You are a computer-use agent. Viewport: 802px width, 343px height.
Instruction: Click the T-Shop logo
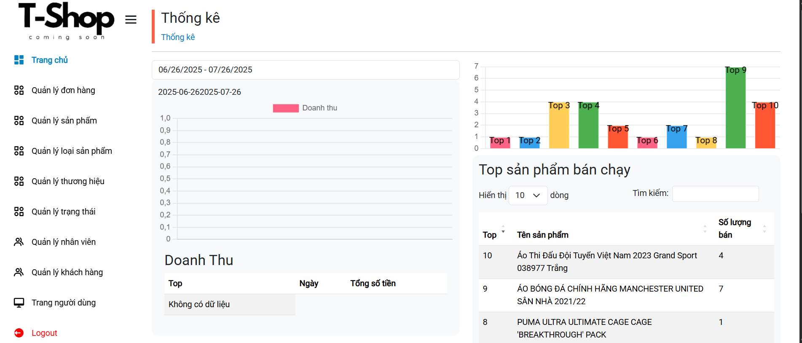click(66, 21)
